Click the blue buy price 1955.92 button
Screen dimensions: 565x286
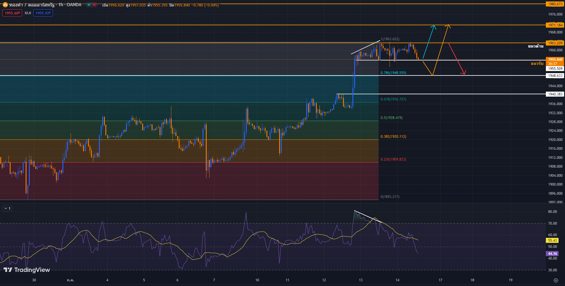(43, 13)
